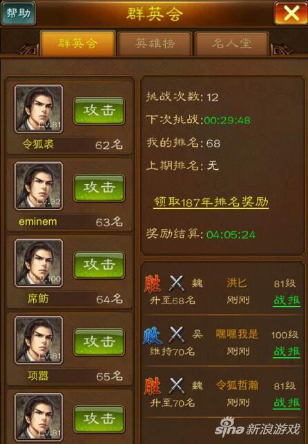Switch to the 名人堂 tab
The image size is (308, 444).
point(232,43)
